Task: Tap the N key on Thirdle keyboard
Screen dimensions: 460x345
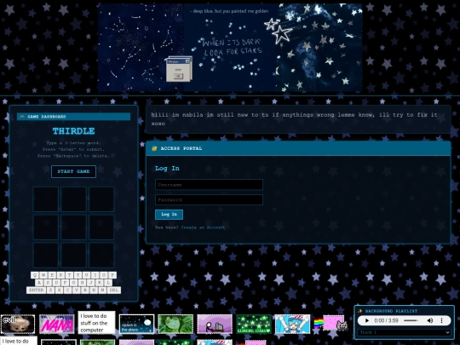Action: [94, 290]
